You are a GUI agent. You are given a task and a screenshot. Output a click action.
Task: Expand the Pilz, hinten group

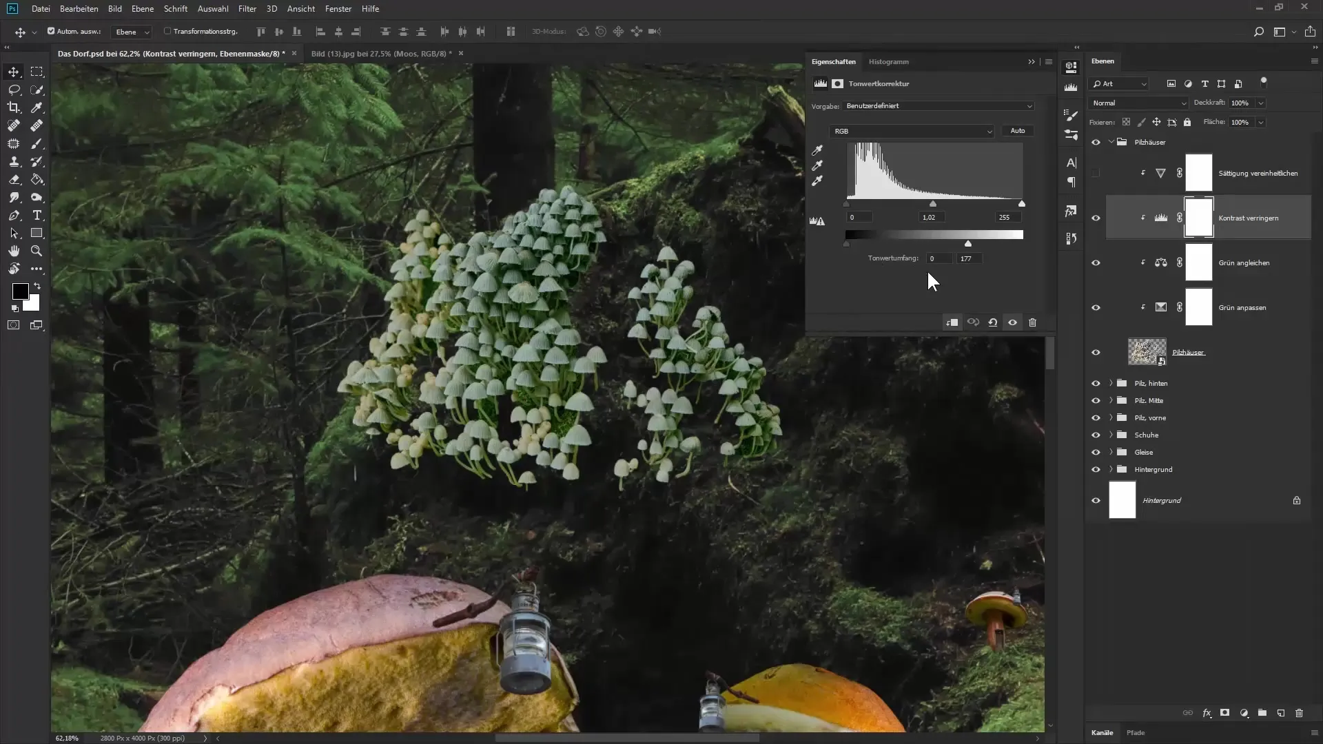point(1111,383)
